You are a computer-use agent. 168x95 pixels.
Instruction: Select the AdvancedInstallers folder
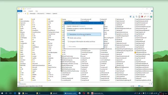[24, 21]
